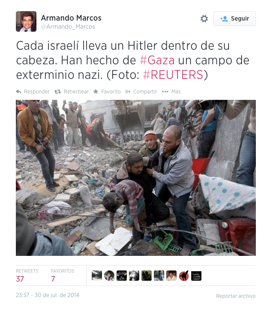Open Armando Marcos profile picture
Viewport: 270px width, 312px height.
(26, 21)
